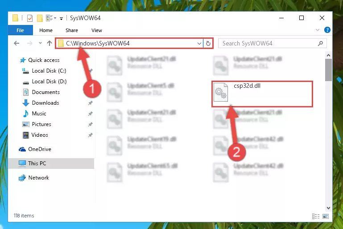
Task: Go back with the back arrow
Action: coord(17,43)
